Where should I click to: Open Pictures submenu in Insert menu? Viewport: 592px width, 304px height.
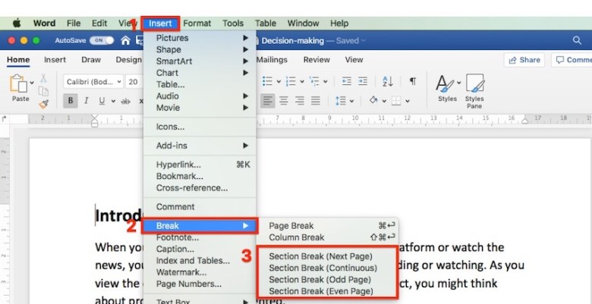(200, 38)
